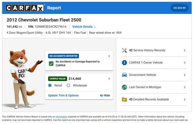Click the Report header title
This screenshot has width=193, height=124.
[x=54, y=8]
